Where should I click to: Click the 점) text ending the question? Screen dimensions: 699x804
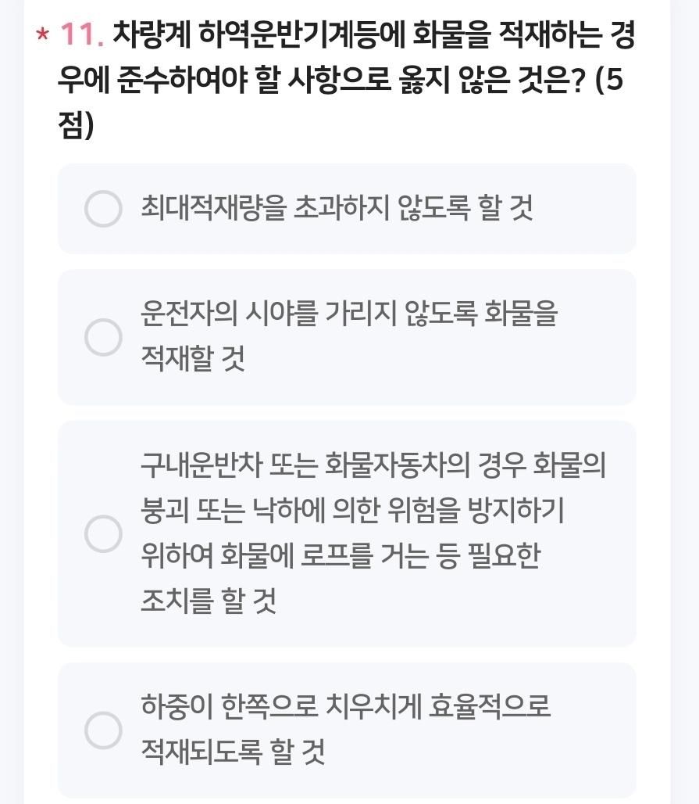(76, 127)
